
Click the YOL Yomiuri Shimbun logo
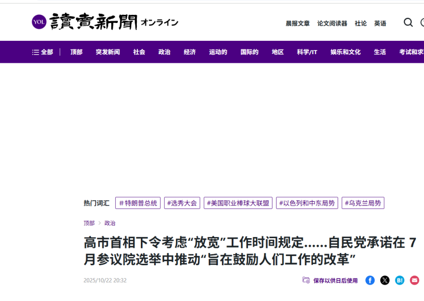pos(105,22)
